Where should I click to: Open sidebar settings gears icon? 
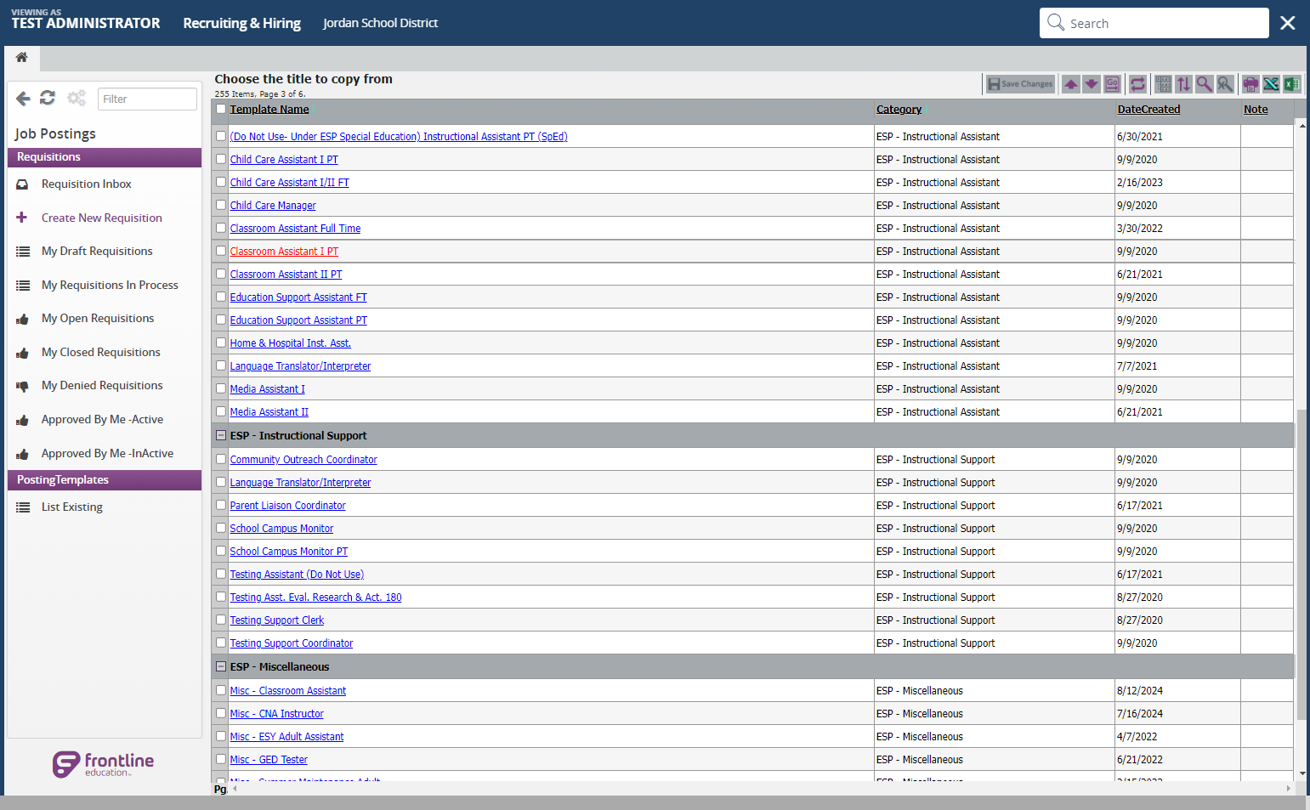[77, 99]
